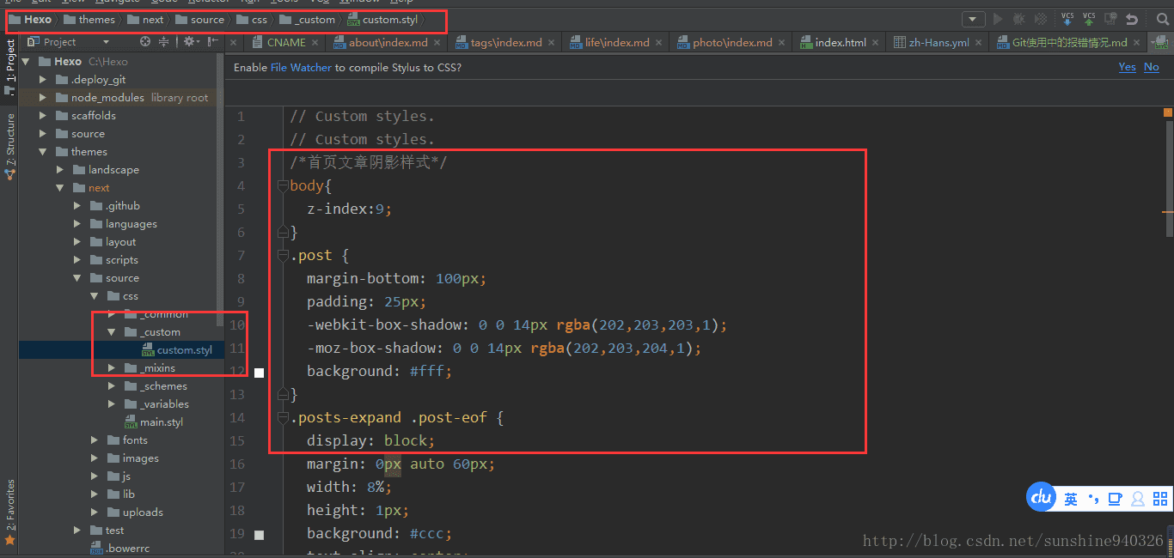The height and width of the screenshot is (558, 1174).
Task: Toggle fold end marker at line 13
Action: (x=283, y=394)
